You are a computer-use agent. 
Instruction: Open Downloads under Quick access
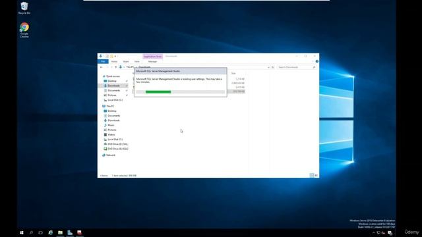pyautogui.click(x=113, y=86)
